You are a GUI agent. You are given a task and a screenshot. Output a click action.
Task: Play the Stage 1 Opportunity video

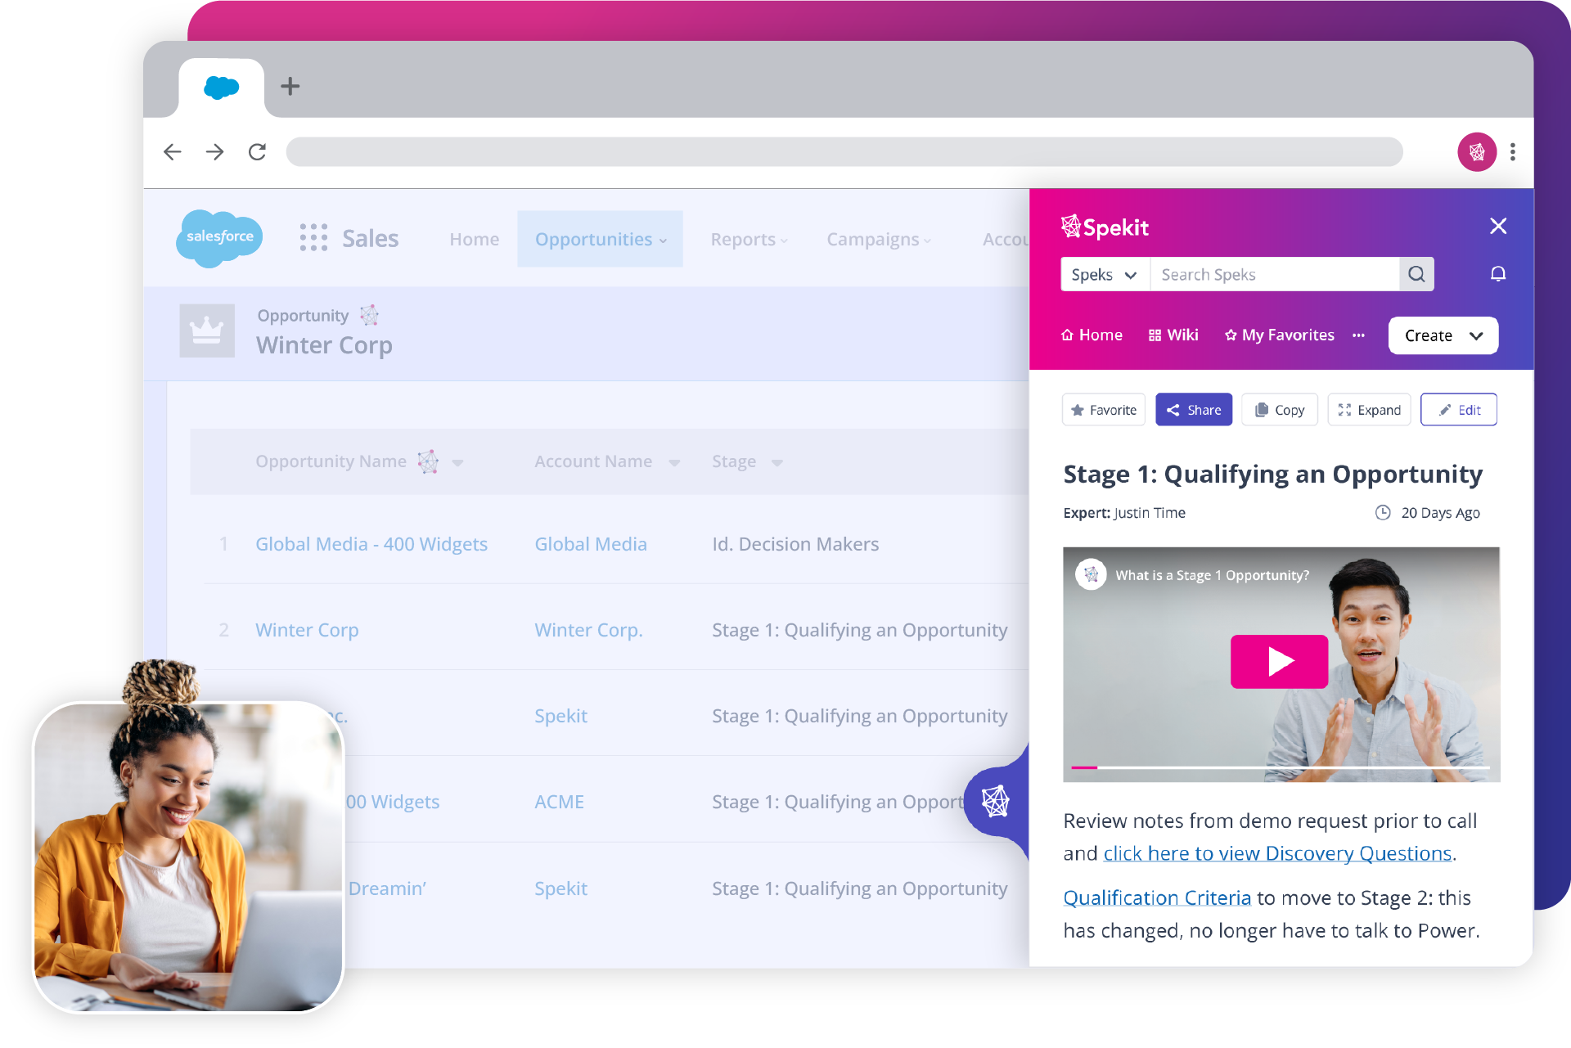(x=1280, y=661)
